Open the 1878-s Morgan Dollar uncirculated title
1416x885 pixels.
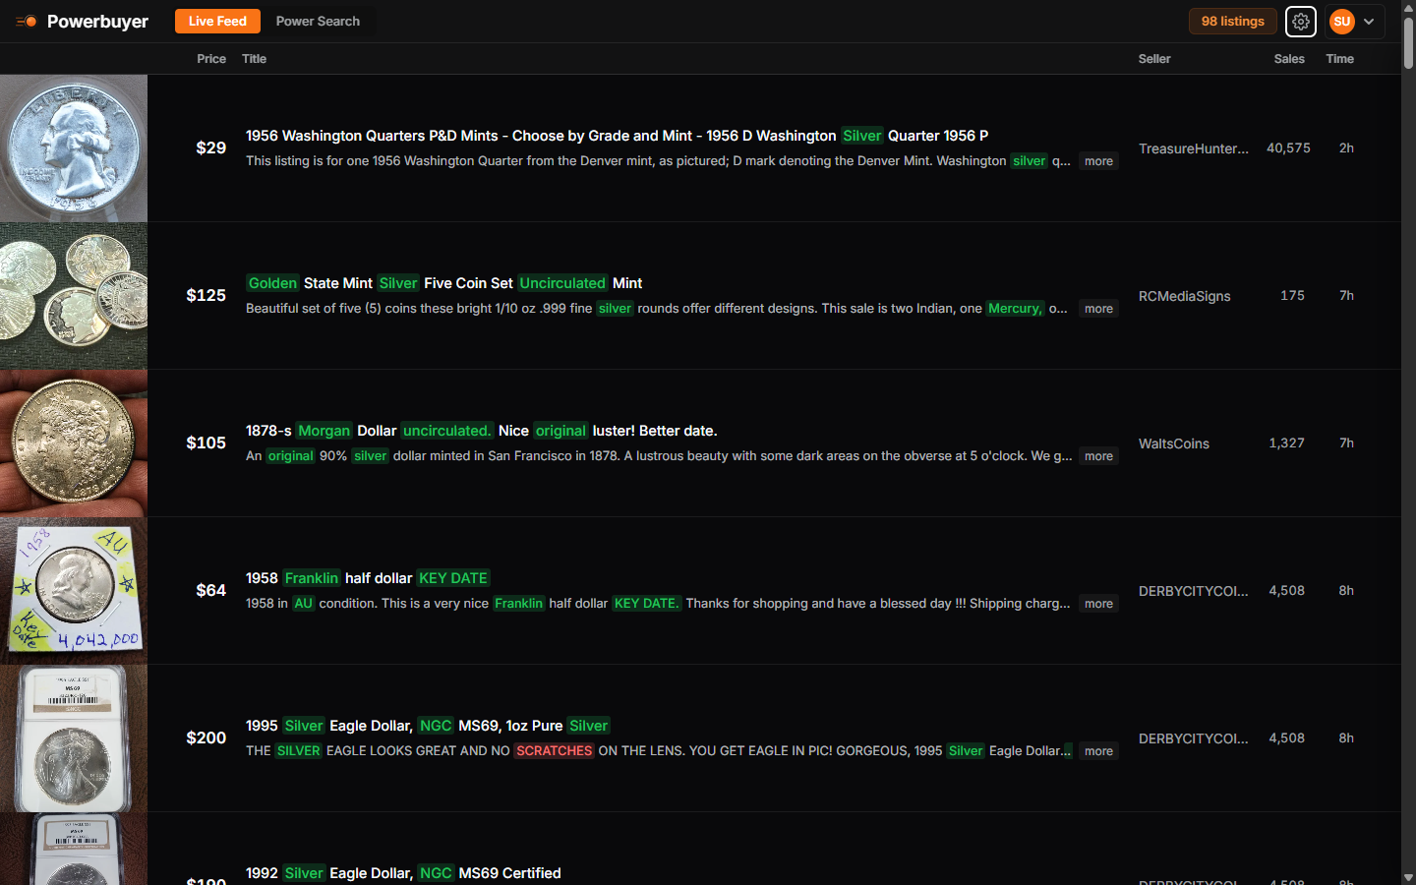pyautogui.click(x=482, y=431)
